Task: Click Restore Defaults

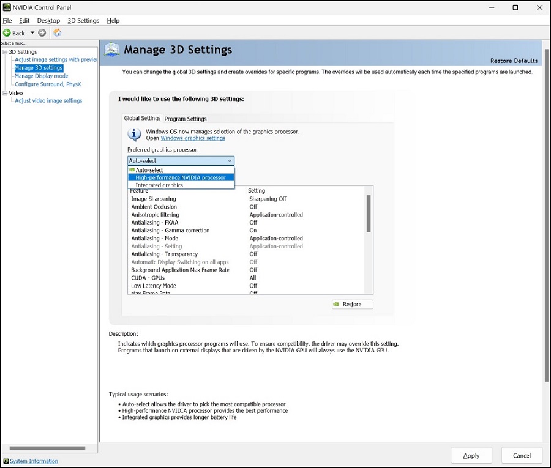Action: (513, 61)
